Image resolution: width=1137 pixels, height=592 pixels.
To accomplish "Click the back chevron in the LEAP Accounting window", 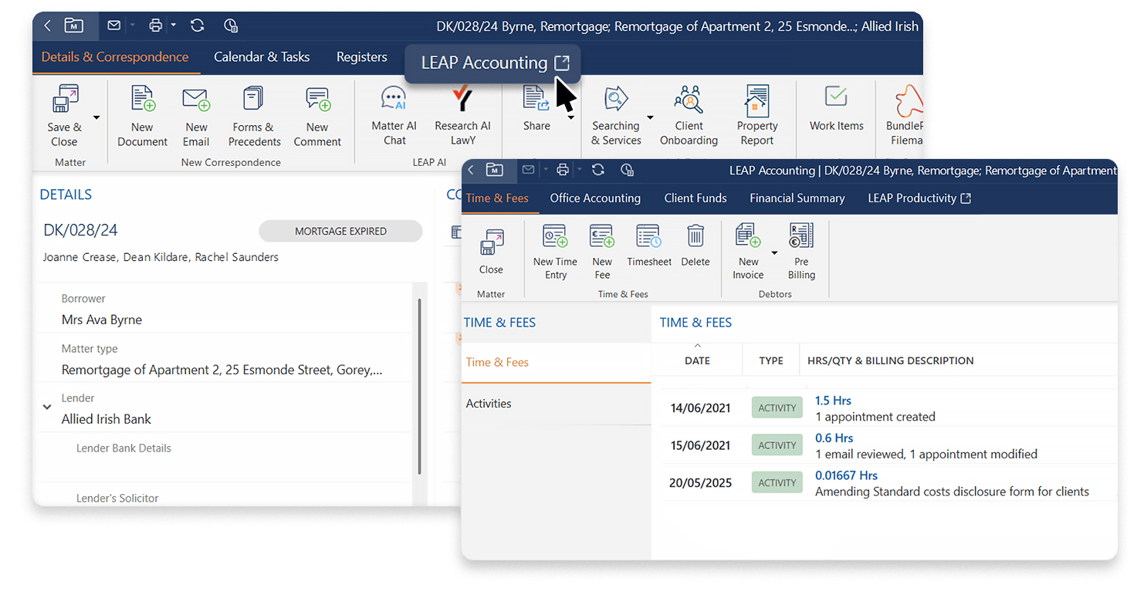I will pos(471,170).
